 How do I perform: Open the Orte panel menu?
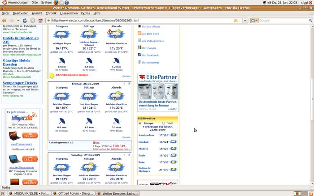pos(35,2)
